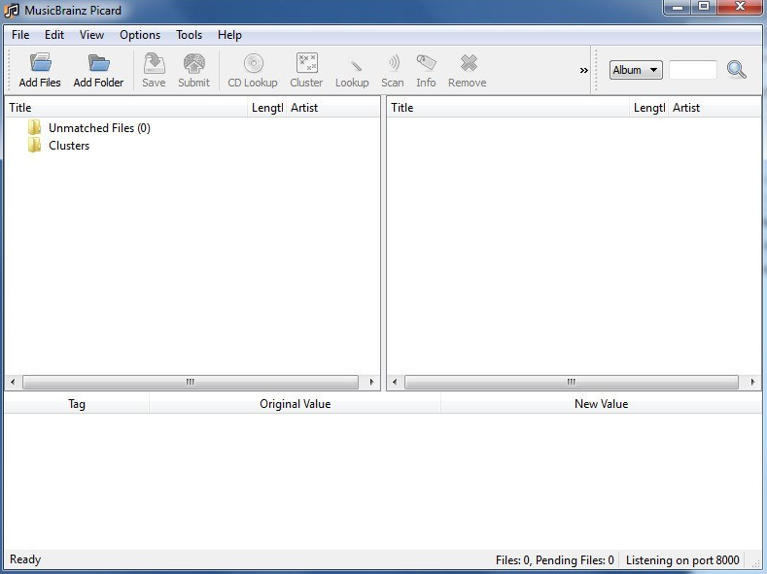Screen dimensions: 767x574
Task: Sort left pane by Title column
Action: point(126,108)
